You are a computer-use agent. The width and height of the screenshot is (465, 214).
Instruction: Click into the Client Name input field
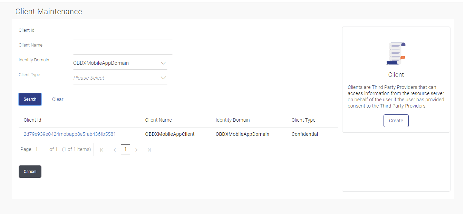(x=123, y=49)
